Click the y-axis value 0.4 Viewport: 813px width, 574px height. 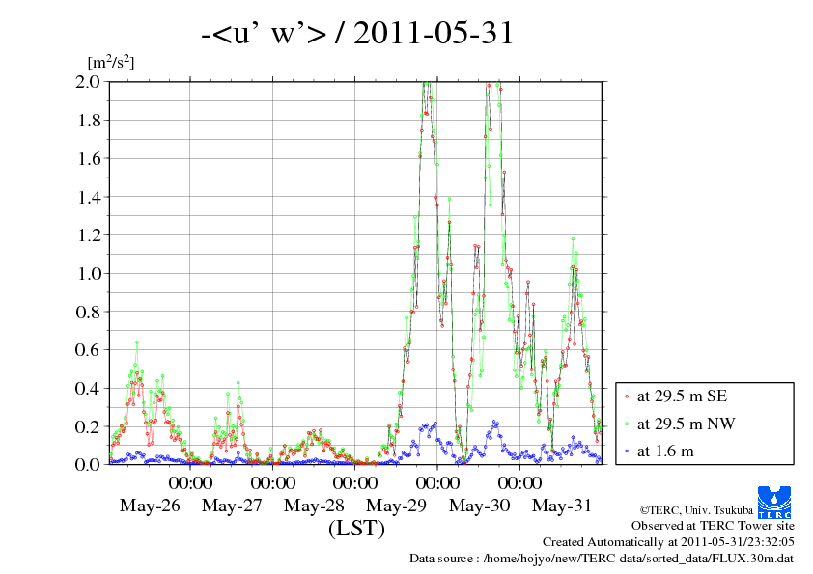tap(88, 388)
